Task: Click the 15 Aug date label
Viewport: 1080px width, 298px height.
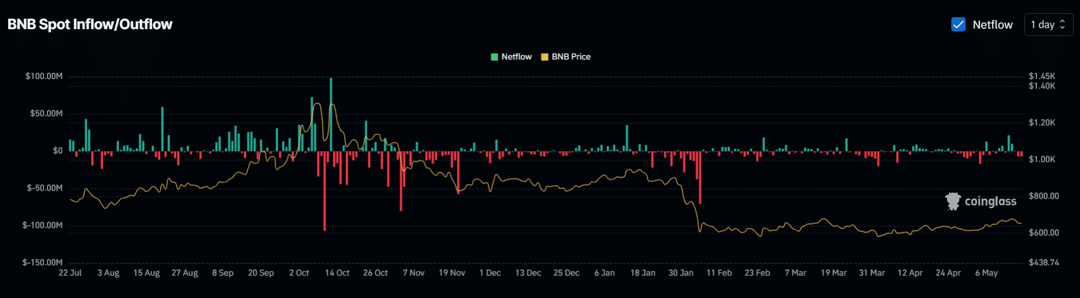Action: [x=146, y=273]
